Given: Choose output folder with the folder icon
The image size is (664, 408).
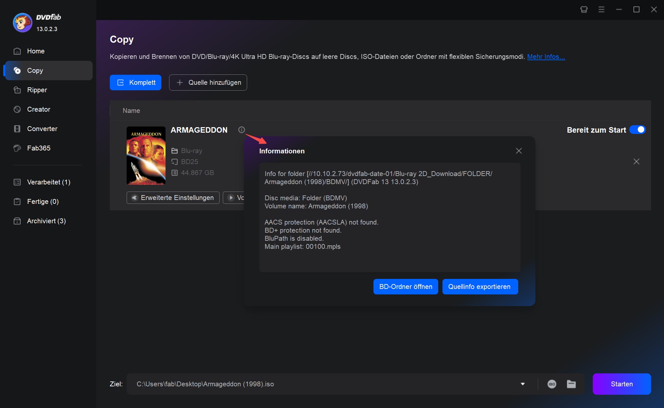Looking at the screenshot, I should [x=571, y=384].
